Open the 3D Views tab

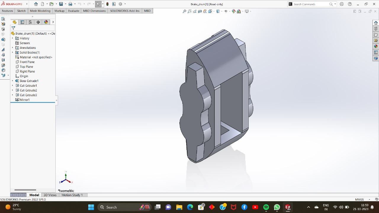(50, 195)
